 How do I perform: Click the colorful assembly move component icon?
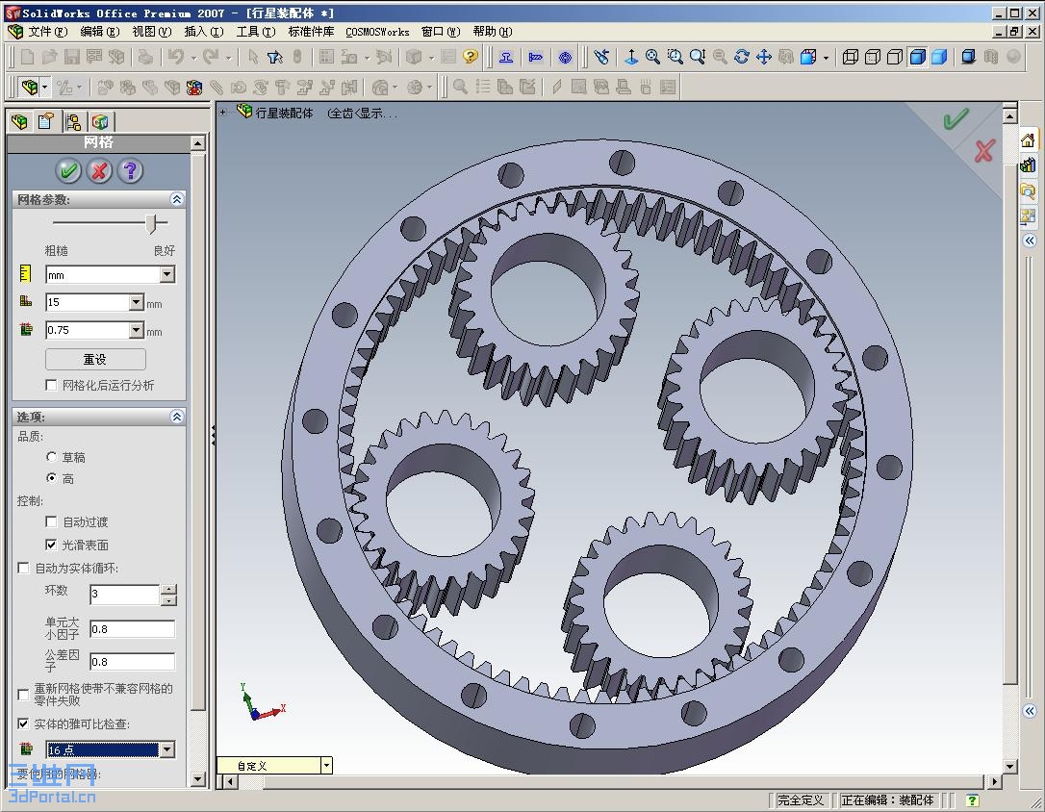pyautogui.click(x=194, y=88)
